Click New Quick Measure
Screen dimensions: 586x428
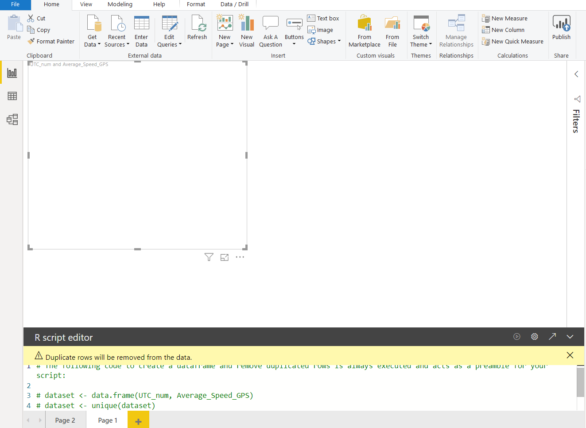click(512, 41)
